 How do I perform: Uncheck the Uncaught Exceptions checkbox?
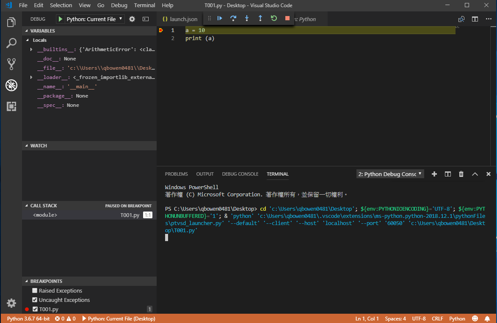tap(35, 300)
